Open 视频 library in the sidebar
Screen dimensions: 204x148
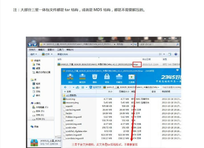[x=36, y=84]
